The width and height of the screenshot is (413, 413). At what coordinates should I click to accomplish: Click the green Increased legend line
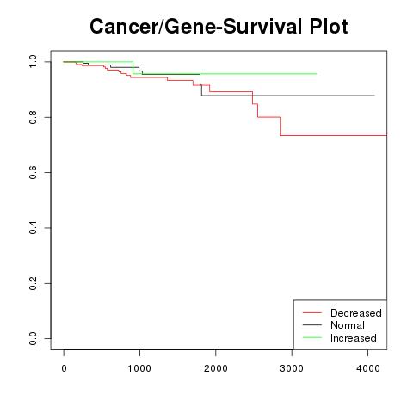pos(312,337)
